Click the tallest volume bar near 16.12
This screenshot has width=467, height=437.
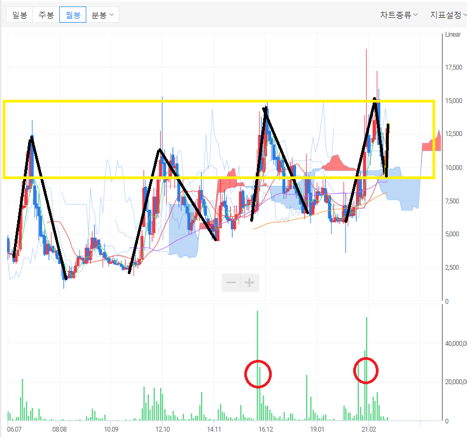pos(257,365)
